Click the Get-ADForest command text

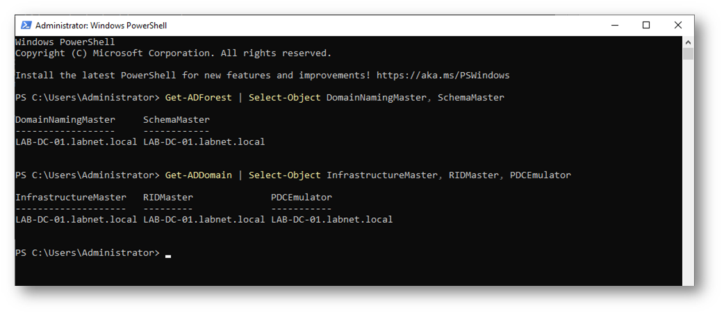[199, 97]
